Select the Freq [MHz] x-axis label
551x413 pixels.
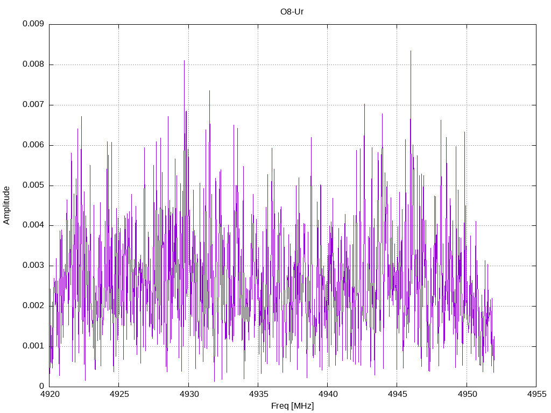click(292, 406)
